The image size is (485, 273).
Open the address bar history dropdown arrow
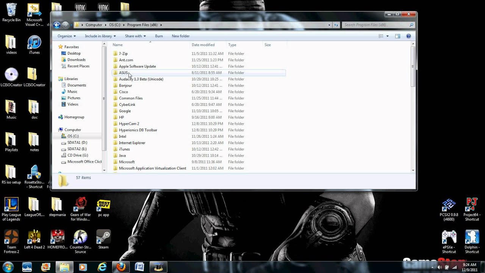329,25
